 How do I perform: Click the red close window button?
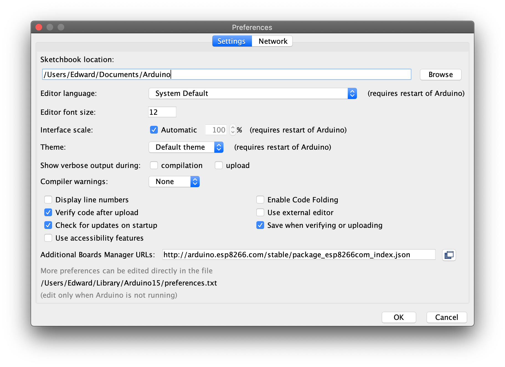tap(39, 27)
